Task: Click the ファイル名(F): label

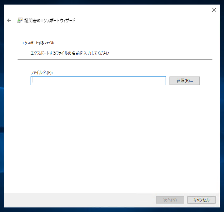Action: tap(41, 73)
